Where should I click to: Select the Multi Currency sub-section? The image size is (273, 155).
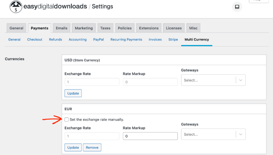tap(197, 39)
